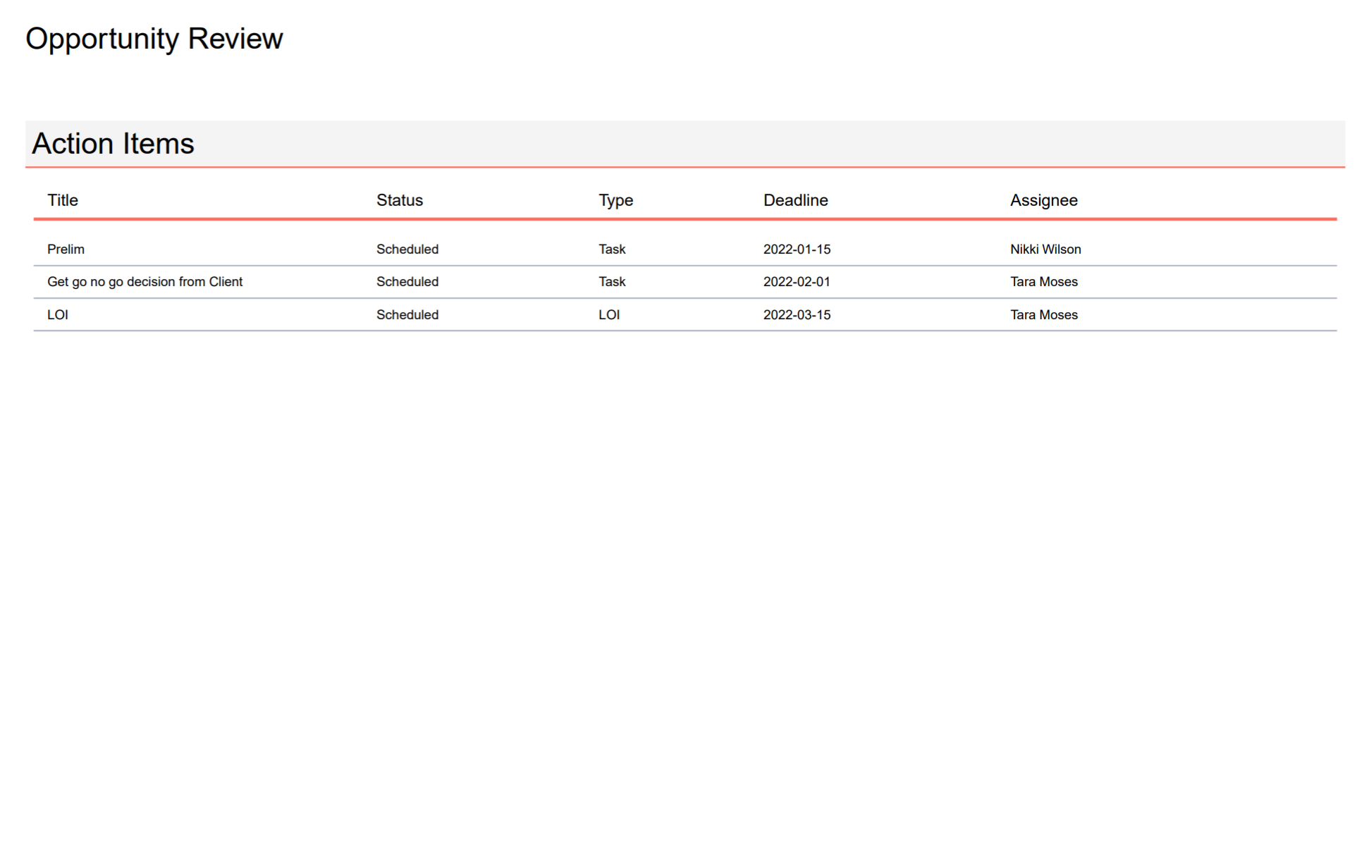Select the 2022-01-15 deadline cell
Screen dimensions: 1369x847
coord(797,249)
